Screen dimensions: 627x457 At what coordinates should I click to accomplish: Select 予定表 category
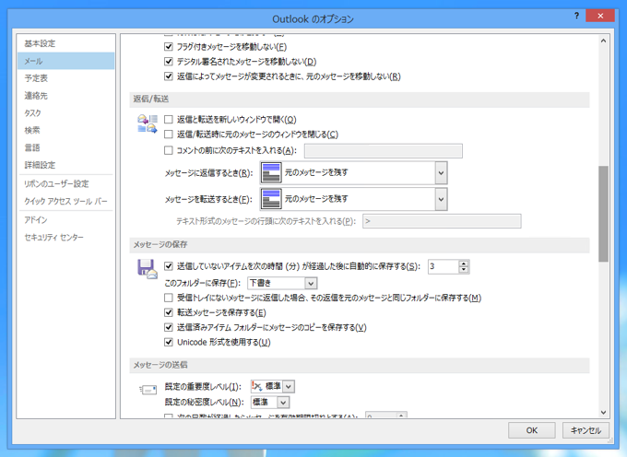(66, 78)
